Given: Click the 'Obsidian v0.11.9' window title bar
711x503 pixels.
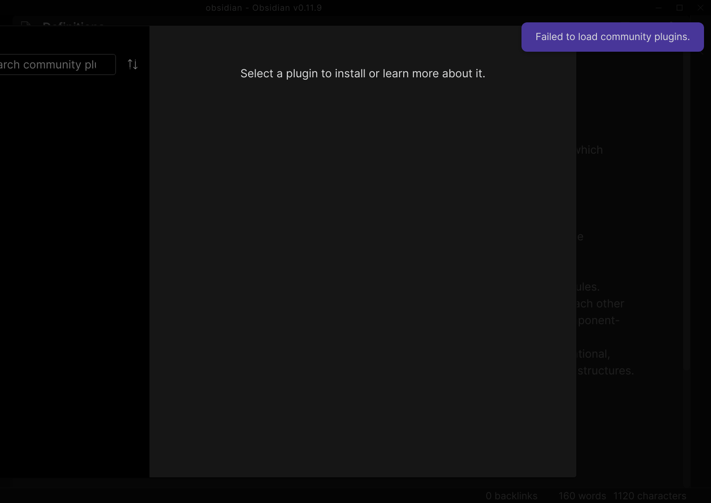Looking at the screenshot, I should (x=264, y=8).
